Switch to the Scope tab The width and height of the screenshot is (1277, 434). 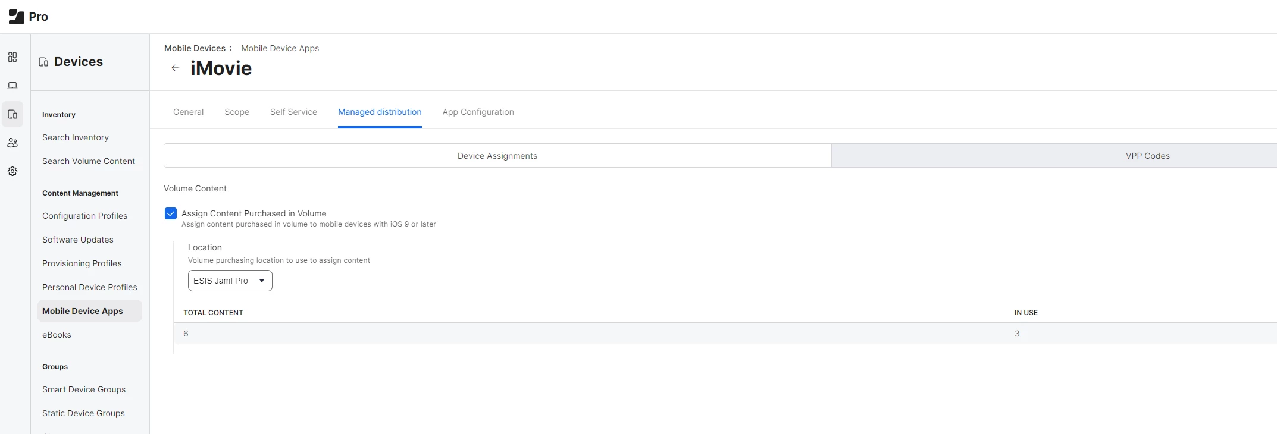[237, 112]
